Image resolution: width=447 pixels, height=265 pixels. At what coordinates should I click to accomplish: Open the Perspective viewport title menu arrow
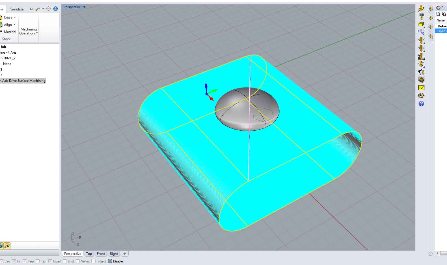[84, 7]
